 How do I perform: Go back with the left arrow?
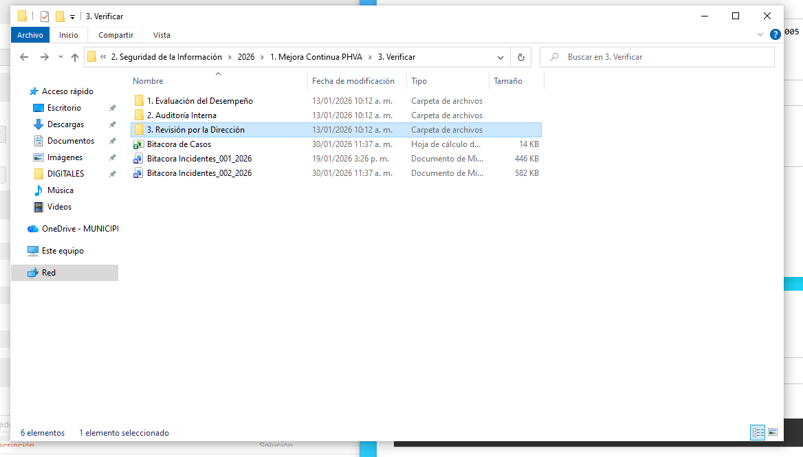click(24, 57)
